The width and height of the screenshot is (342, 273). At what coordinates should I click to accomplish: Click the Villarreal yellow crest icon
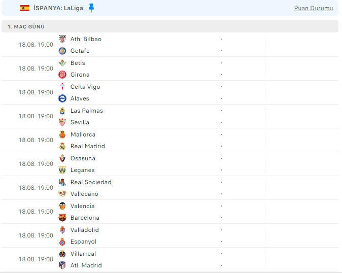pyautogui.click(x=62, y=254)
